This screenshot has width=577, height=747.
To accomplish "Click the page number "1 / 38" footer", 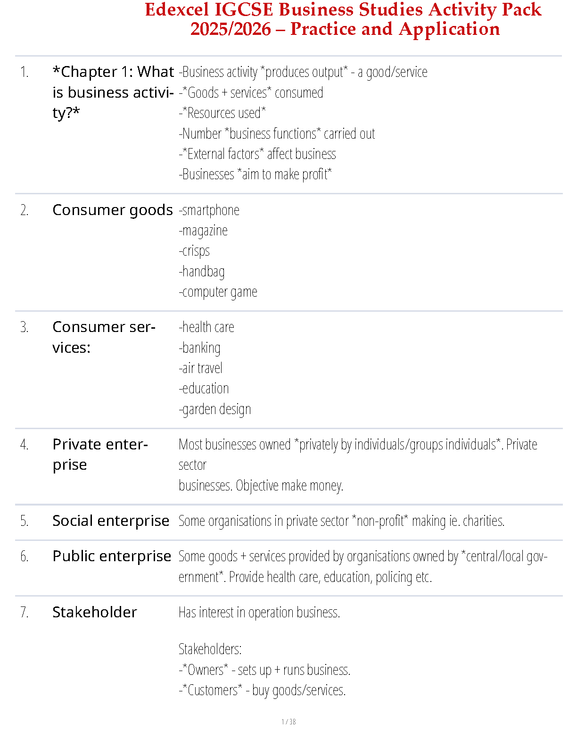I will 288,722.
